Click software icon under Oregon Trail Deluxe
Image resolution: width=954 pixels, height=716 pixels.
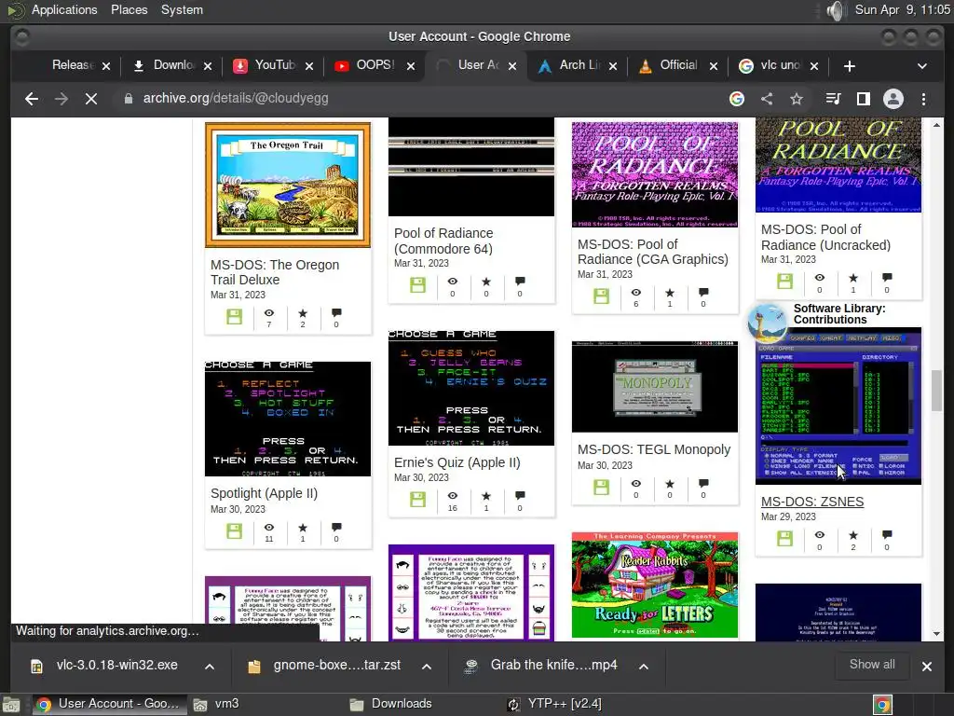234,316
